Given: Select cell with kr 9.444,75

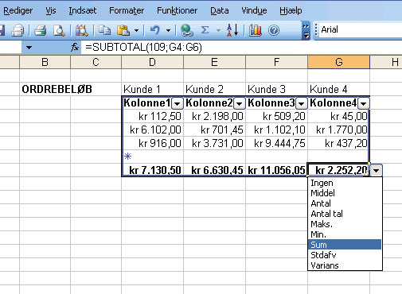Looking at the screenshot, I should (277, 143).
